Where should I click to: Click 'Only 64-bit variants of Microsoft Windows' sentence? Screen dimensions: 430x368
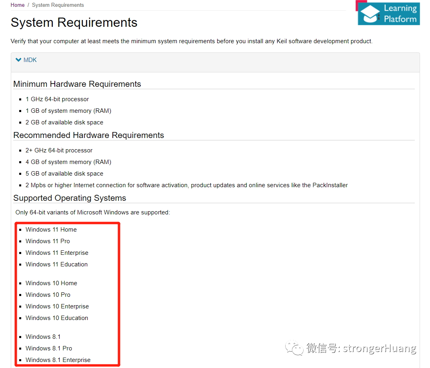pyautogui.click(x=93, y=212)
